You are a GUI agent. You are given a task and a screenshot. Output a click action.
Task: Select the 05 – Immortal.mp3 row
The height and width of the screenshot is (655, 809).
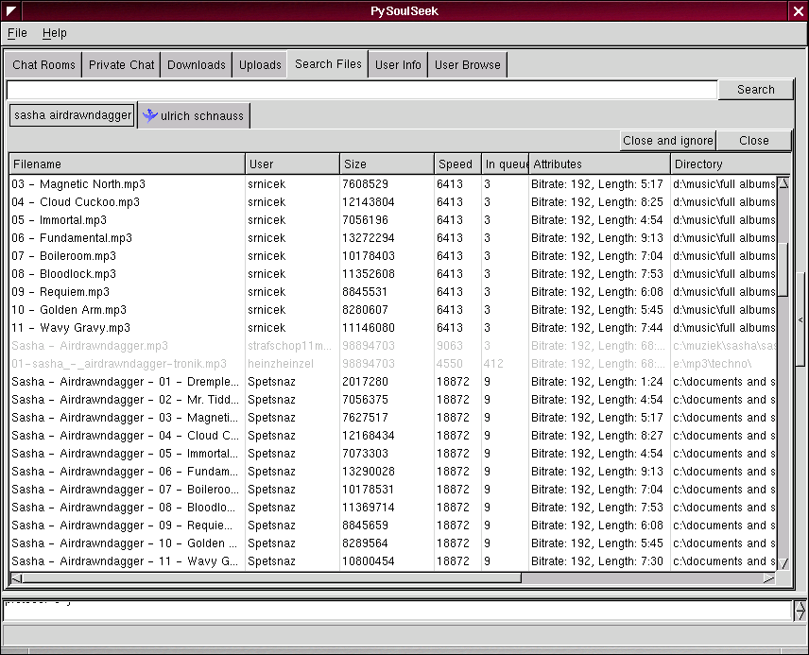point(393,220)
